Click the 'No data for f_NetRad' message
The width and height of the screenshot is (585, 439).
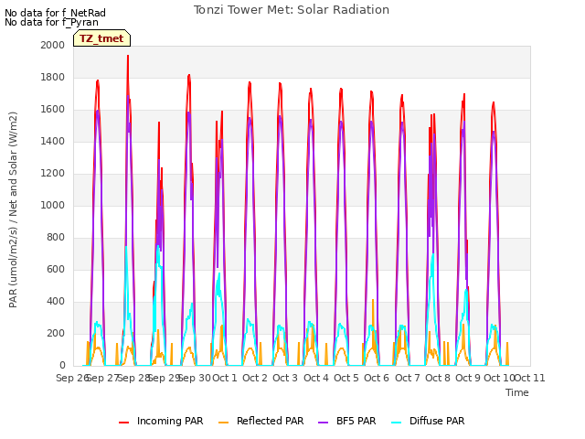(55, 13)
